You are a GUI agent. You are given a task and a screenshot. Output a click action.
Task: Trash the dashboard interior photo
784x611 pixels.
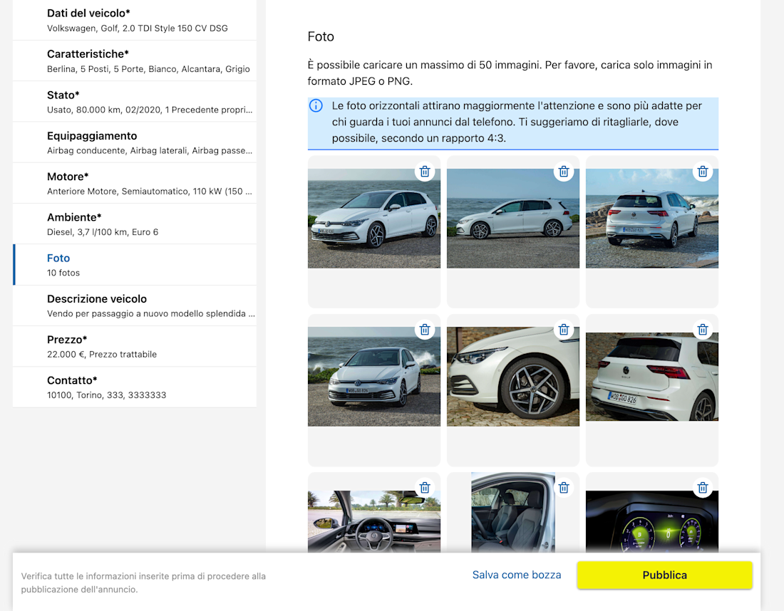(x=425, y=488)
